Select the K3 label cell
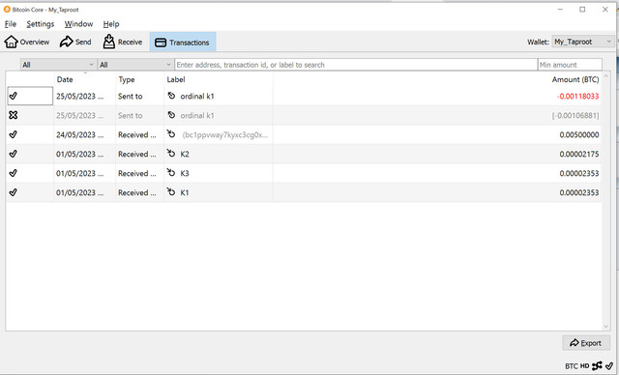The height and width of the screenshot is (375, 619). point(219,173)
